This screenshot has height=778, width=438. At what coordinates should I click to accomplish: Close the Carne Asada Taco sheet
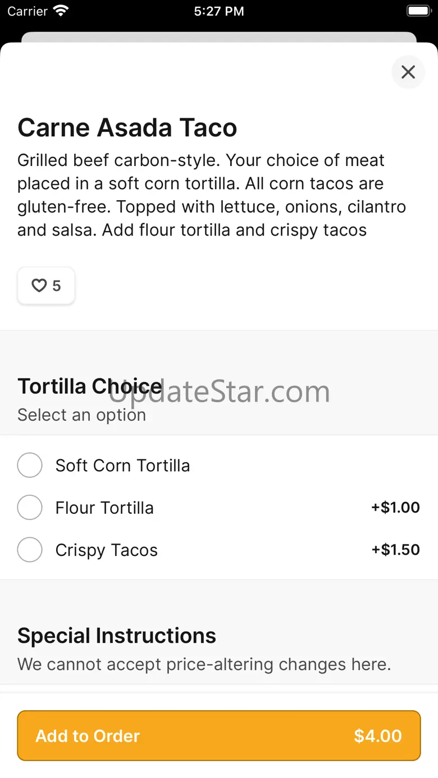pos(408,72)
